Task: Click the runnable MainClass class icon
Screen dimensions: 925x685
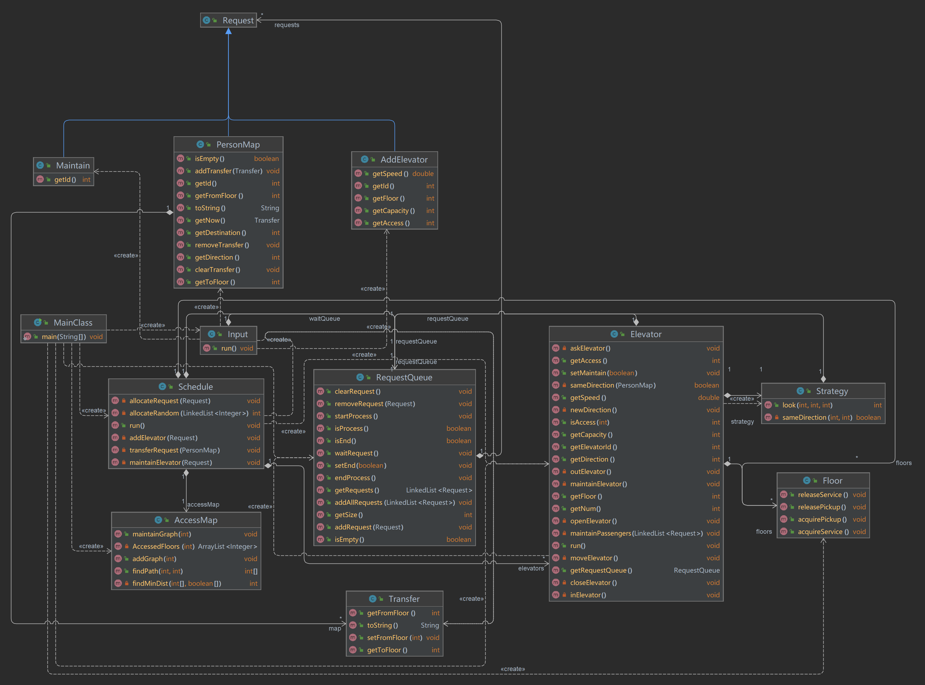Action: [38, 322]
